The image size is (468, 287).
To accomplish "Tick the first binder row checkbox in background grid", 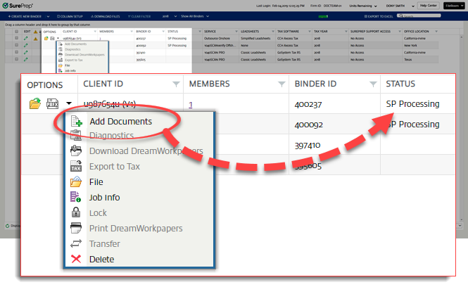I will tap(16, 38).
